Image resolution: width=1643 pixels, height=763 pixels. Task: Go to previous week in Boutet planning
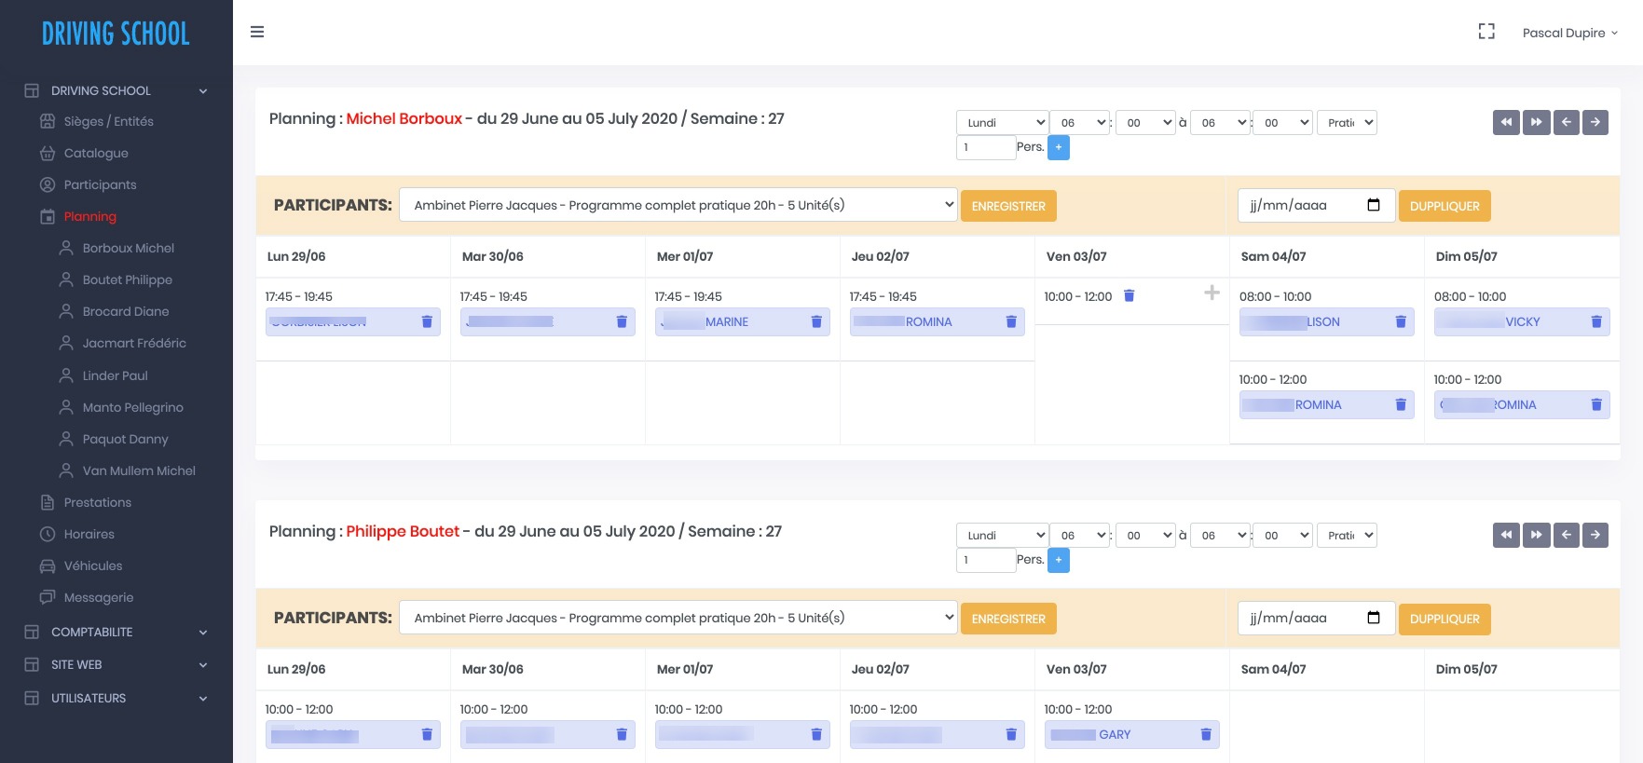point(1566,535)
